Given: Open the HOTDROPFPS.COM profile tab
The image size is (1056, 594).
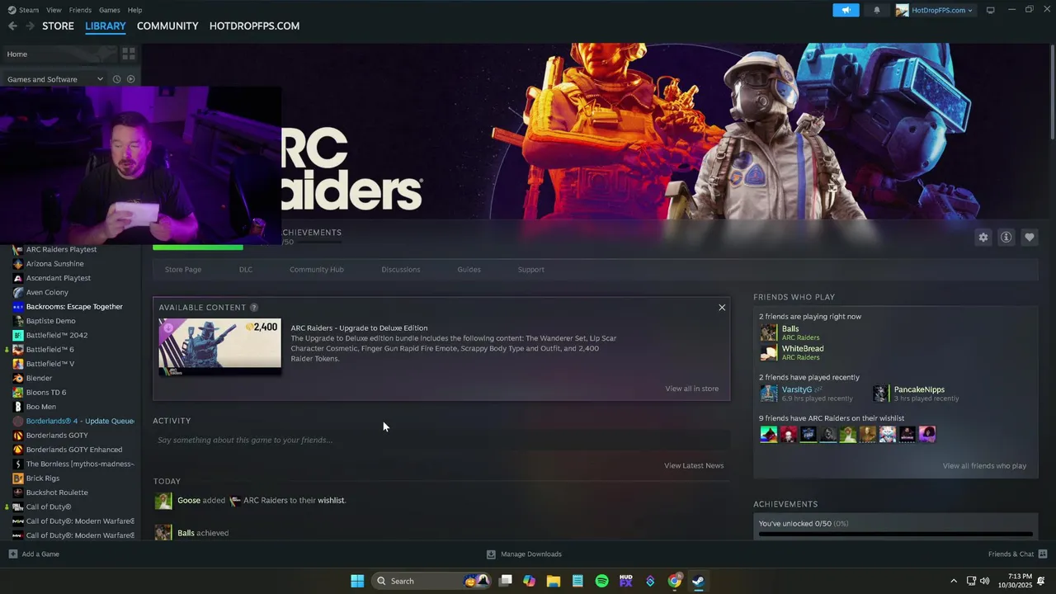Looking at the screenshot, I should tap(254, 26).
